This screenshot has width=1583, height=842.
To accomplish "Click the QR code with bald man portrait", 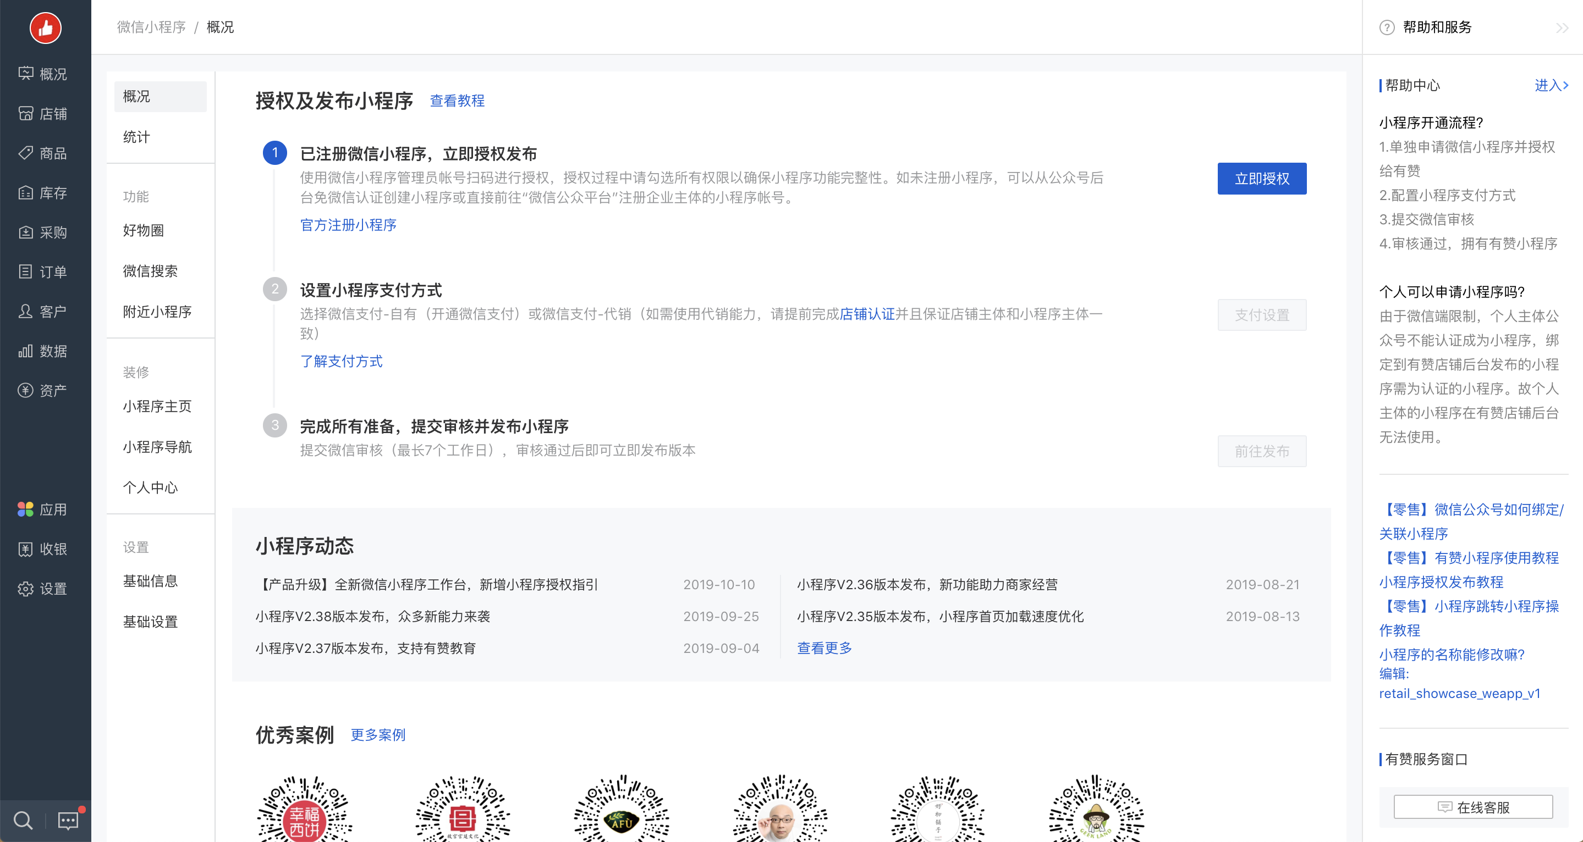I will pyautogui.click(x=780, y=810).
